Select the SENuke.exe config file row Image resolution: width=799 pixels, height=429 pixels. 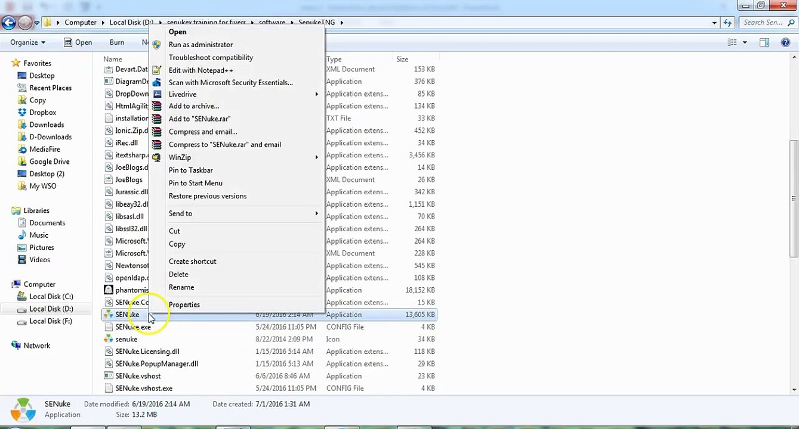[270, 327]
